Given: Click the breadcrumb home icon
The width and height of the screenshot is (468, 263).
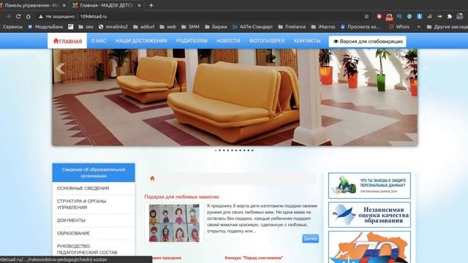Looking at the screenshot, I should click(153, 178).
